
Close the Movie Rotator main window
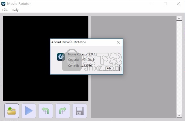(178, 4)
